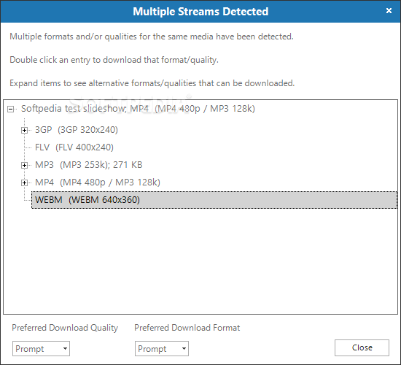Click the Close button at bottom right
Viewport: 401px width, 365px height.
(362, 347)
